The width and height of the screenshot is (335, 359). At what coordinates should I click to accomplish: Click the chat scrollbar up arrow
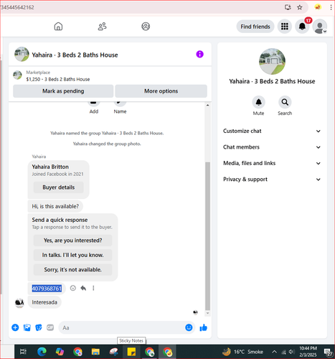[207, 105]
